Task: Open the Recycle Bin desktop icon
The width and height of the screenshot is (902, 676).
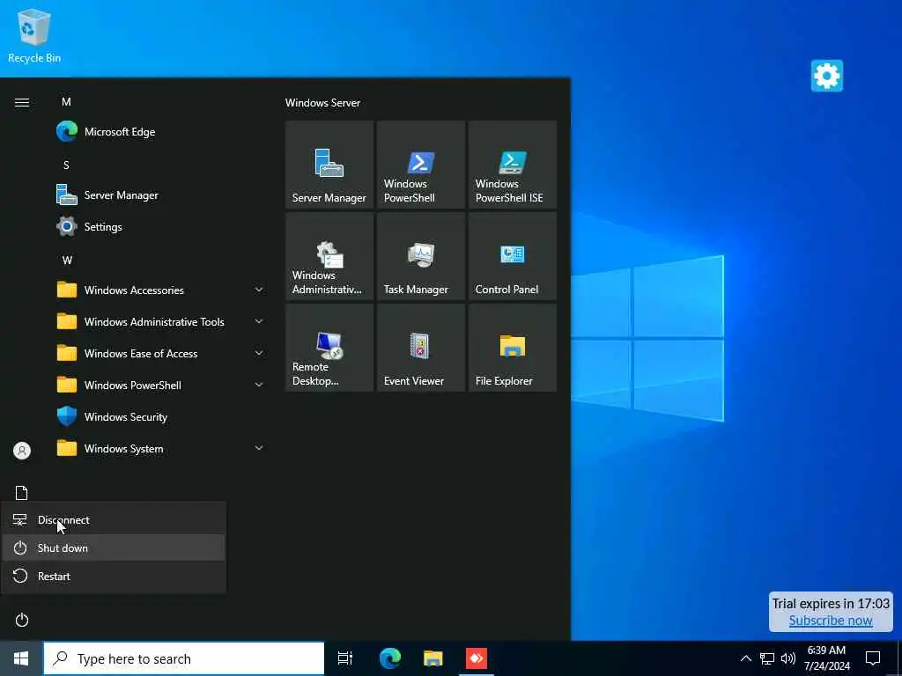Action: pos(34,35)
